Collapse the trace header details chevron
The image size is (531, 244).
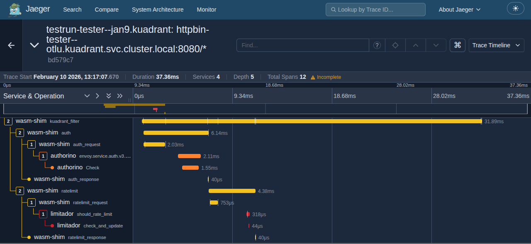click(34, 45)
